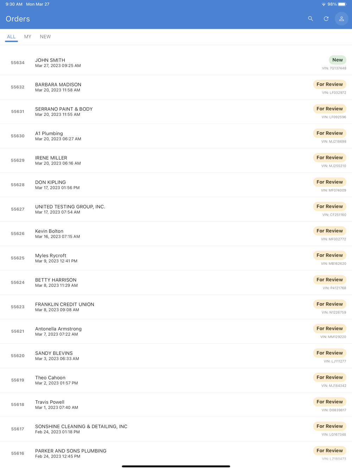Tap the home indicator bar
Image resolution: width=352 pixels, height=470 pixels.
pyautogui.click(x=176, y=466)
